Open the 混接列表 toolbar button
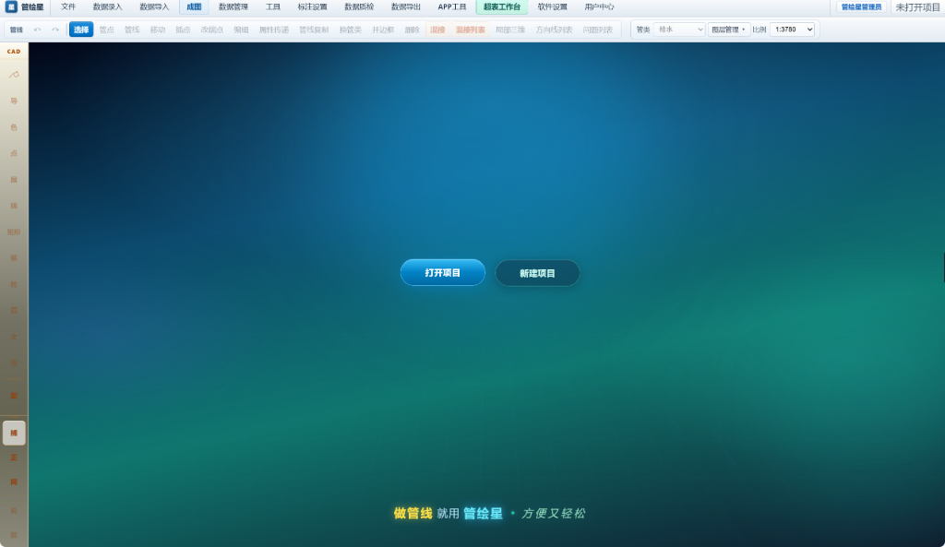This screenshot has height=547, width=945. click(470, 30)
